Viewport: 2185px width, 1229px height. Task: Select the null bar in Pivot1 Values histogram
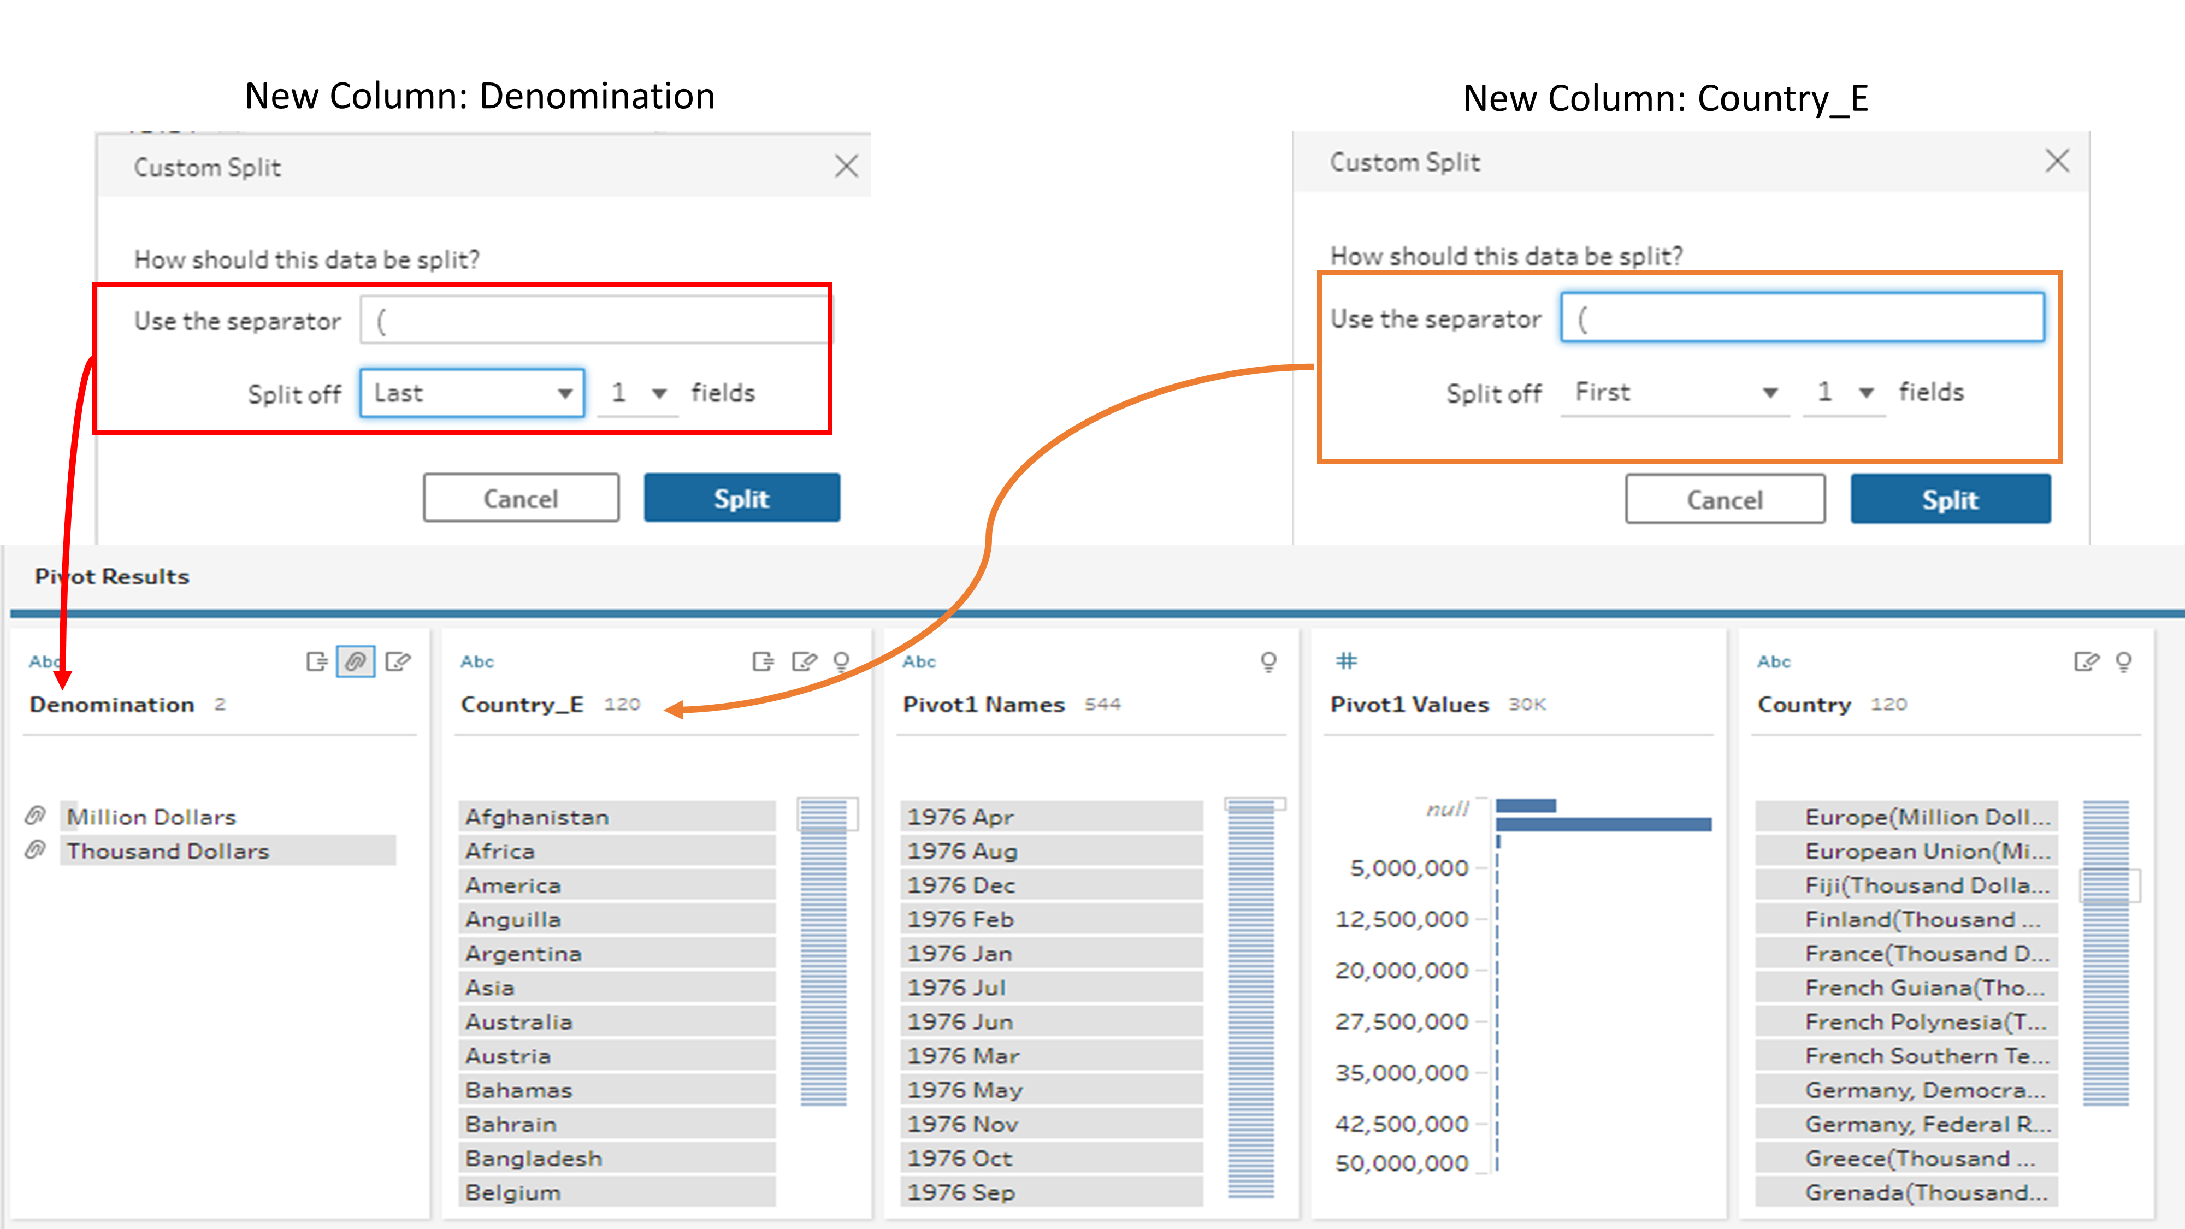coord(1525,806)
